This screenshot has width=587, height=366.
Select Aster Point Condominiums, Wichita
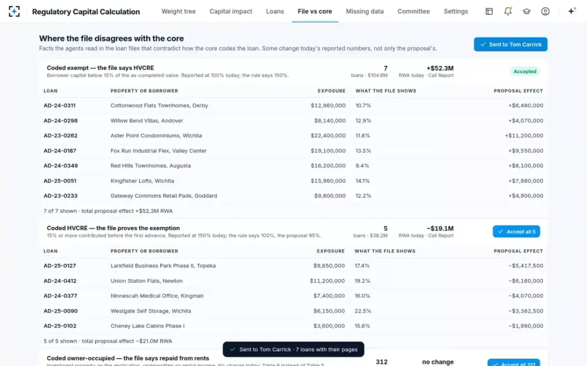pyautogui.click(x=156, y=136)
